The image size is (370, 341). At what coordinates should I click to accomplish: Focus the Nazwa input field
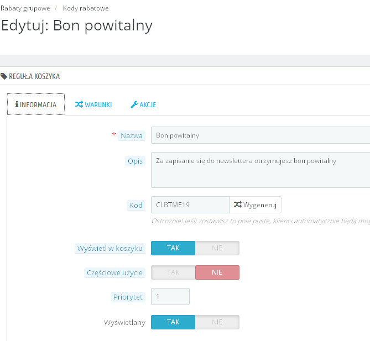click(260, 135)
